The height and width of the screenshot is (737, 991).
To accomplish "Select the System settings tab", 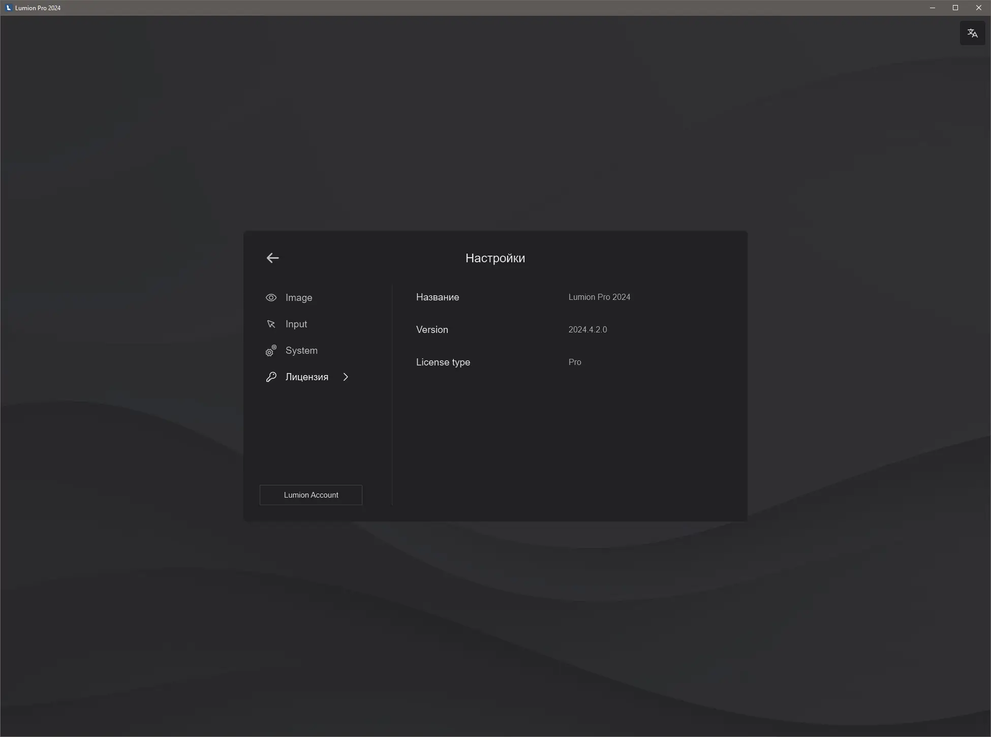I will pos(301,351).
